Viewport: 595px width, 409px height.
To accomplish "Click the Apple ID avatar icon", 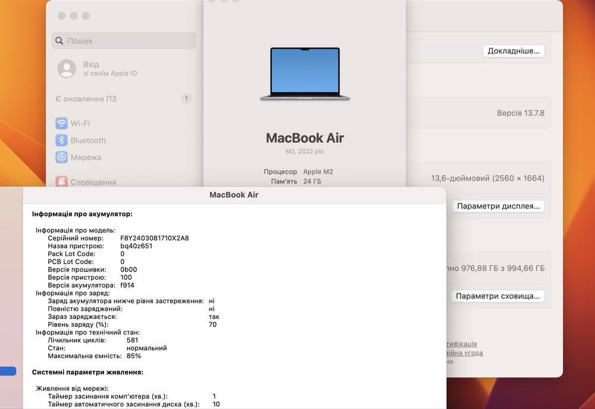I will click(x=67, y=68).
